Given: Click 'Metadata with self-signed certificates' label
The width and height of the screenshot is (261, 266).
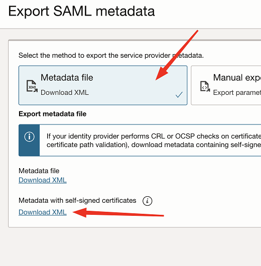Looking at the screenshot, I should (x=77, y=201).
